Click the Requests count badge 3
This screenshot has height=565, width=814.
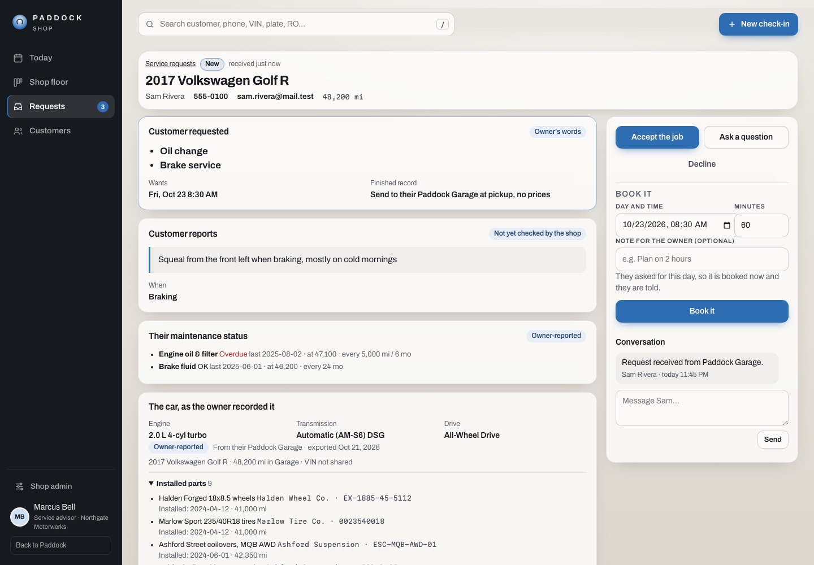(x=103, y=107)
